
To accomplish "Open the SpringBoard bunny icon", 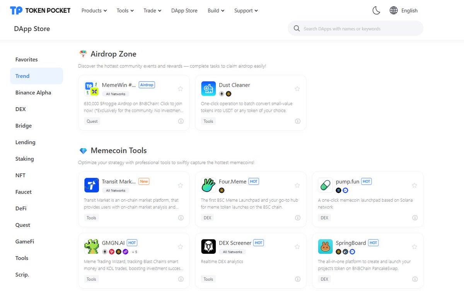I will tap(325, 246).
